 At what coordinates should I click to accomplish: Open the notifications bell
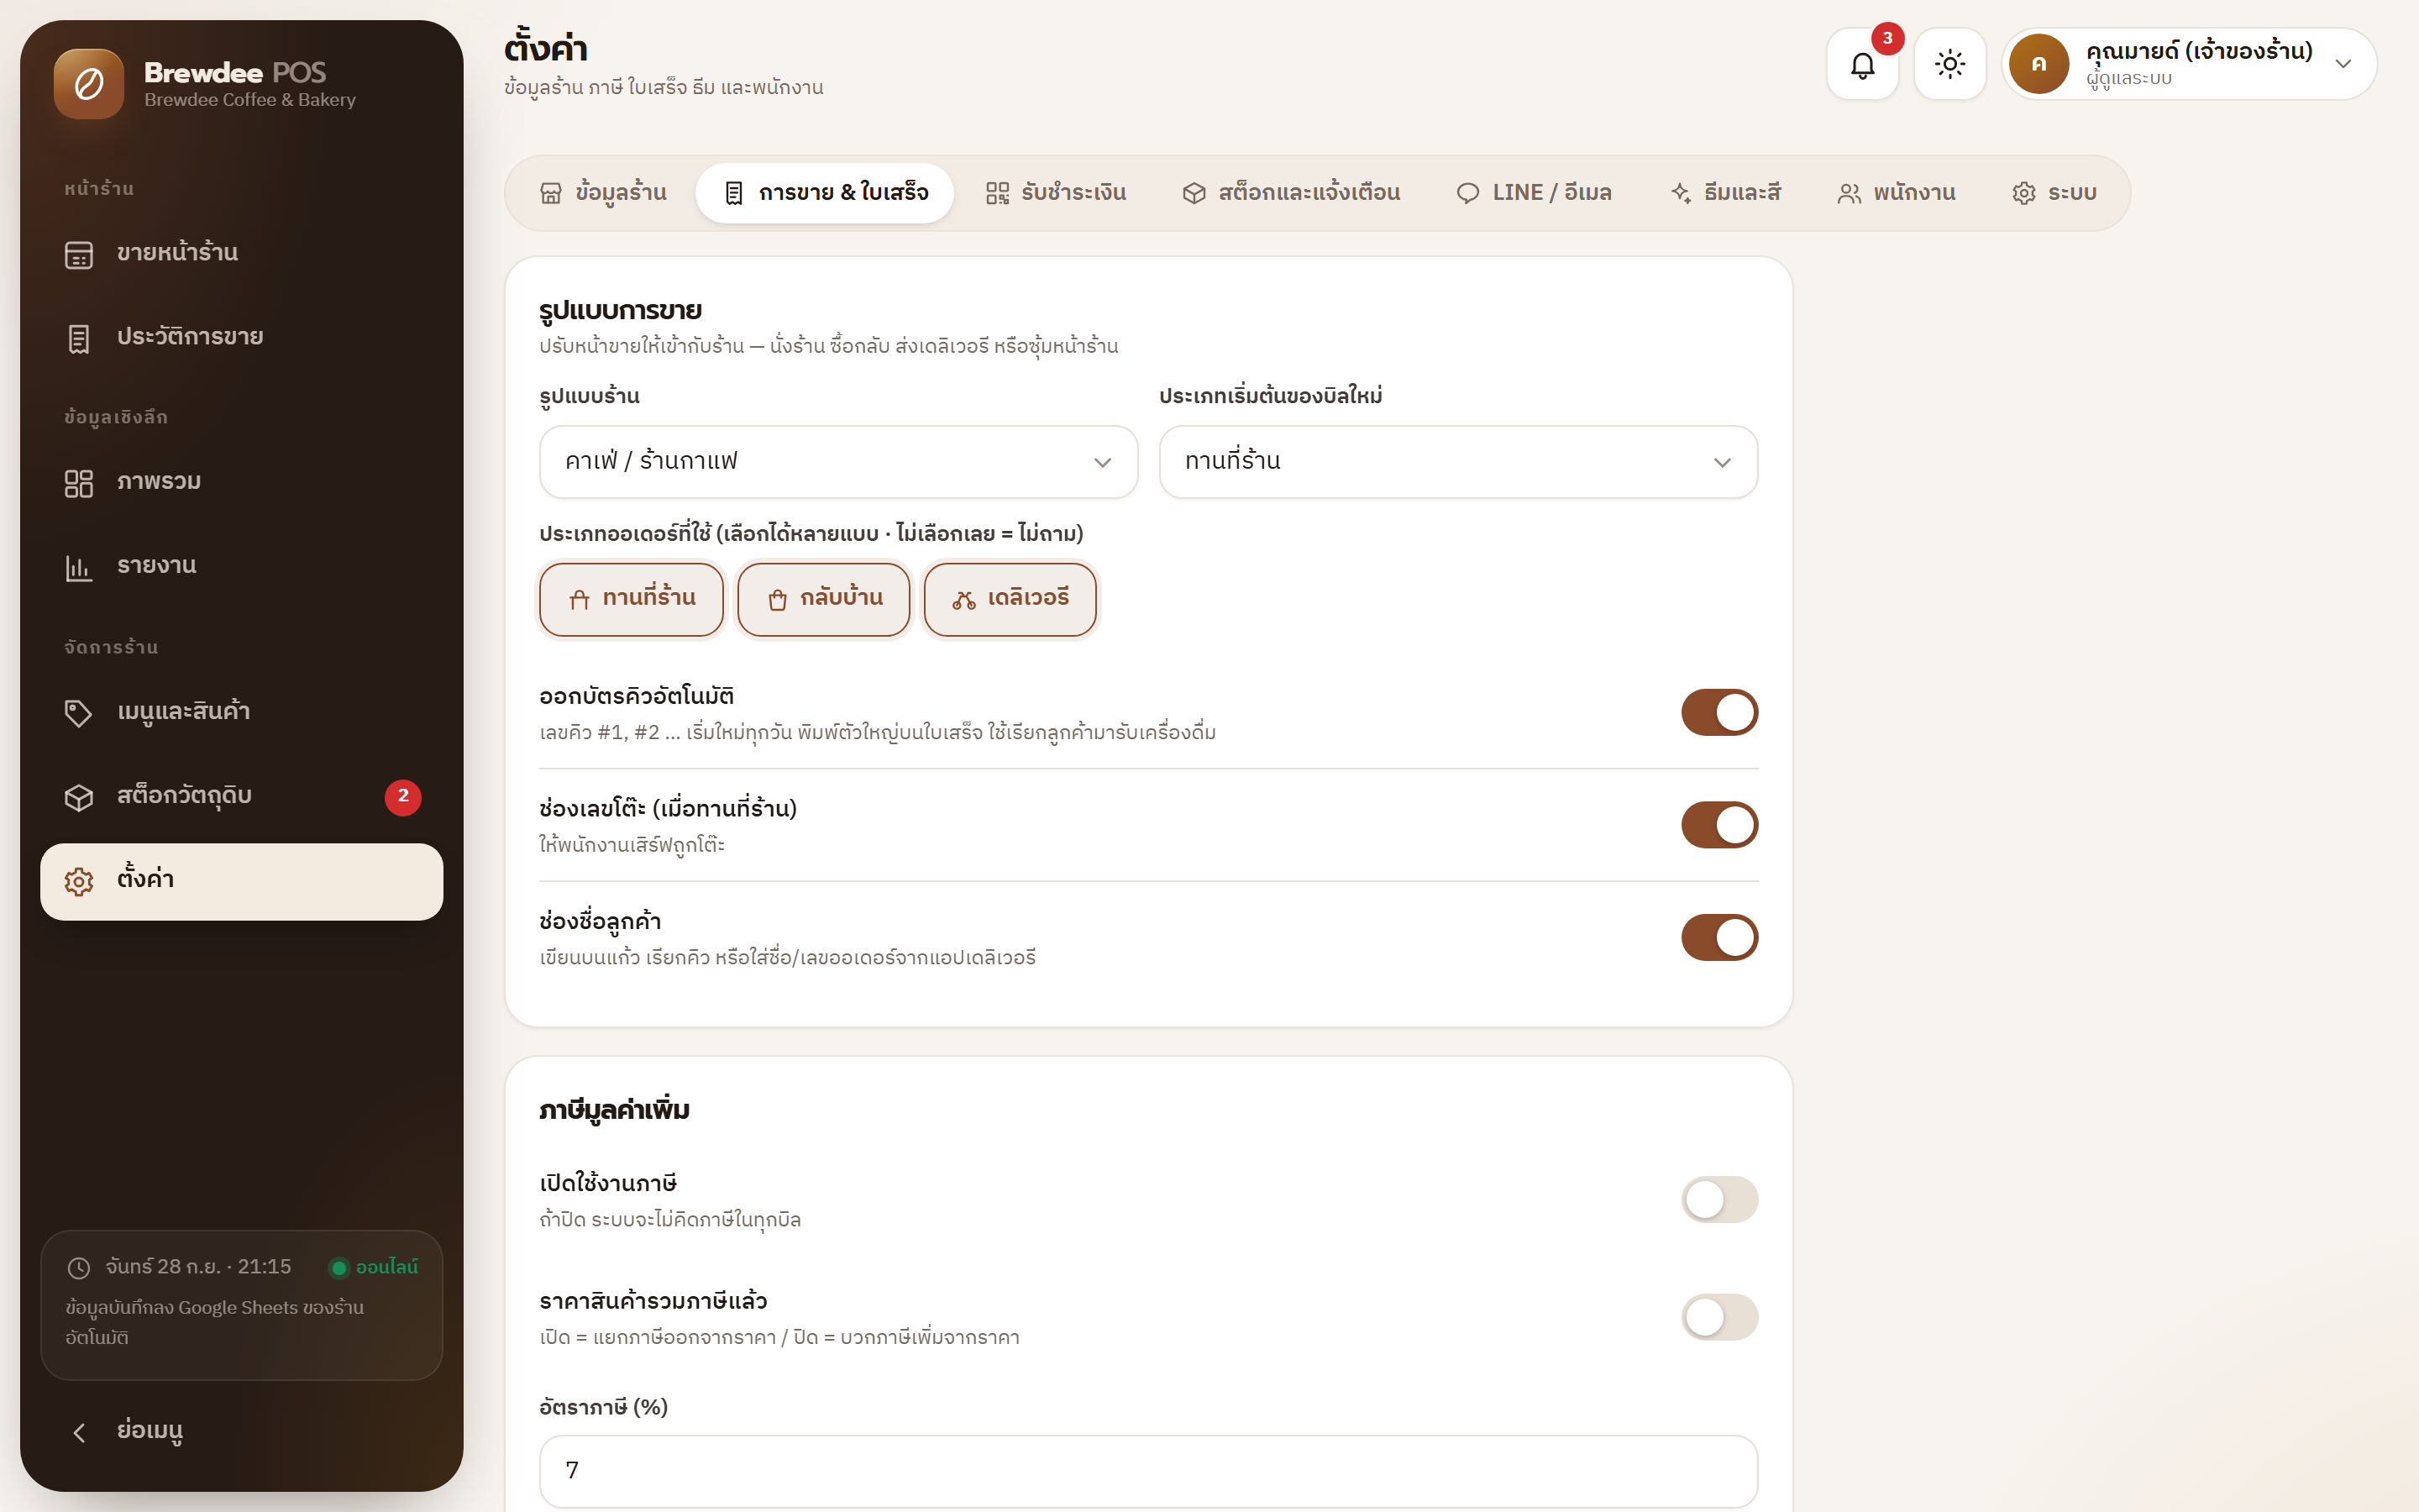[x=1861, y=65]
